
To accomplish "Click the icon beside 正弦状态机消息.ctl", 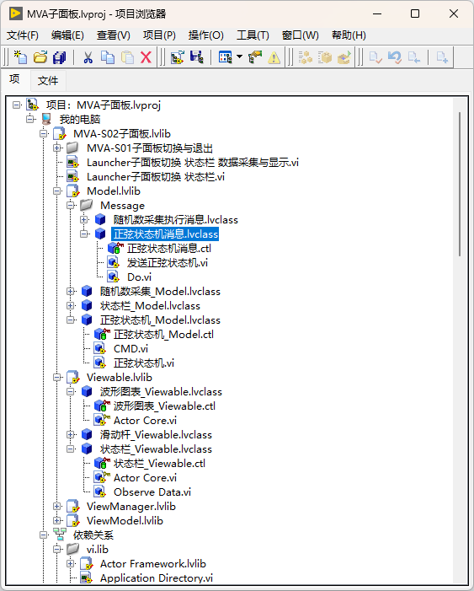I will [115, 248].
